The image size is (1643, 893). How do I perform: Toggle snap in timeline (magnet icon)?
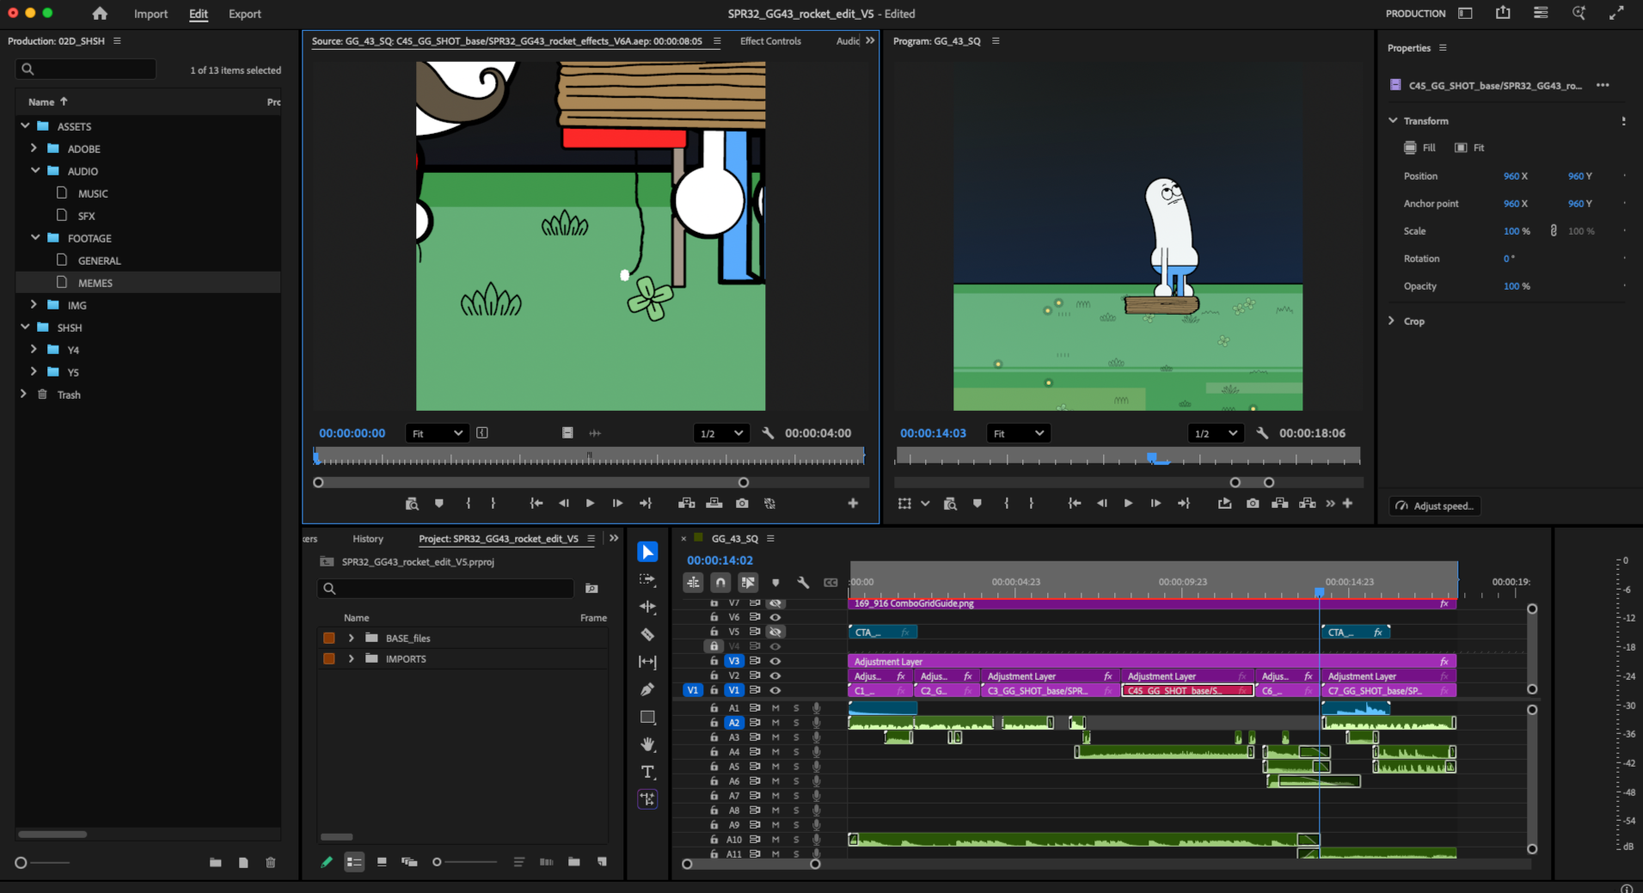(720, 583)
